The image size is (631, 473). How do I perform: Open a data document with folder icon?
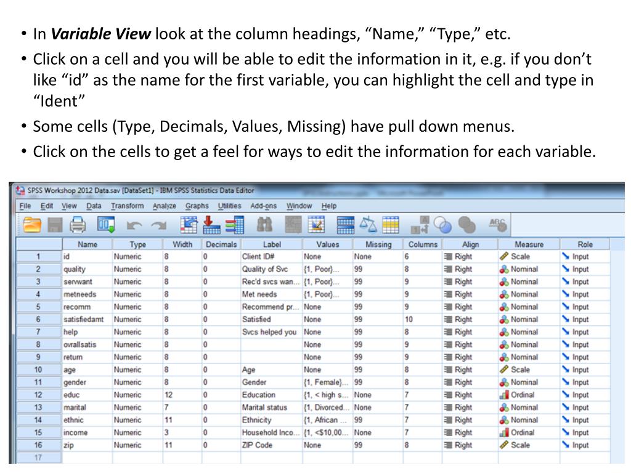tap(32, 224)
